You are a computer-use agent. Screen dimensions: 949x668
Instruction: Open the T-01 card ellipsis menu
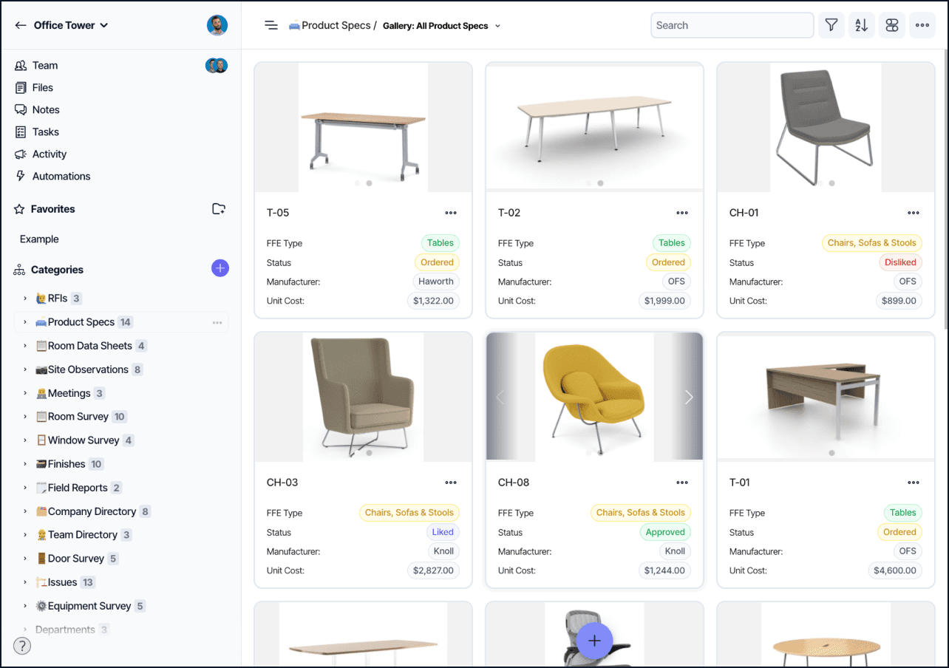[x=914, y=483]
